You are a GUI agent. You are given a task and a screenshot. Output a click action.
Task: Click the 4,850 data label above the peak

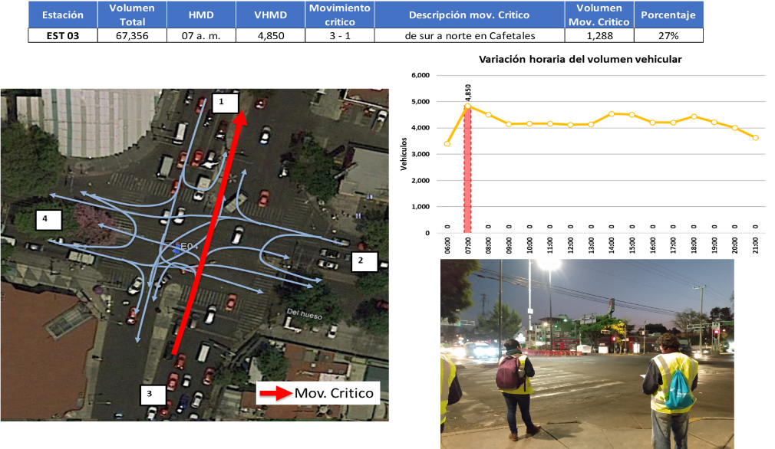coord(467,93)
